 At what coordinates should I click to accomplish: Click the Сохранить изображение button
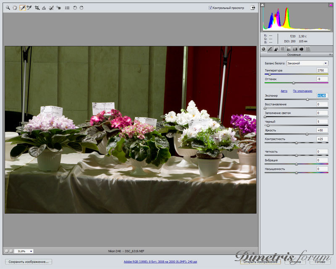pos(29,261)
